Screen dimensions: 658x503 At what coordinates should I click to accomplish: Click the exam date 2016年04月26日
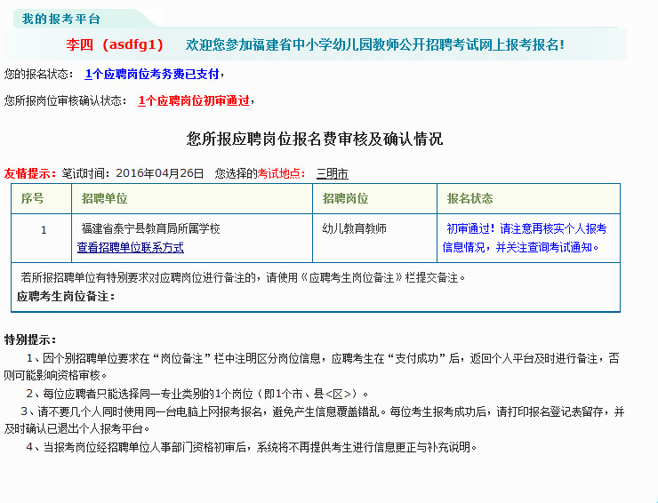pyautogui.click(x=160, y=173)
